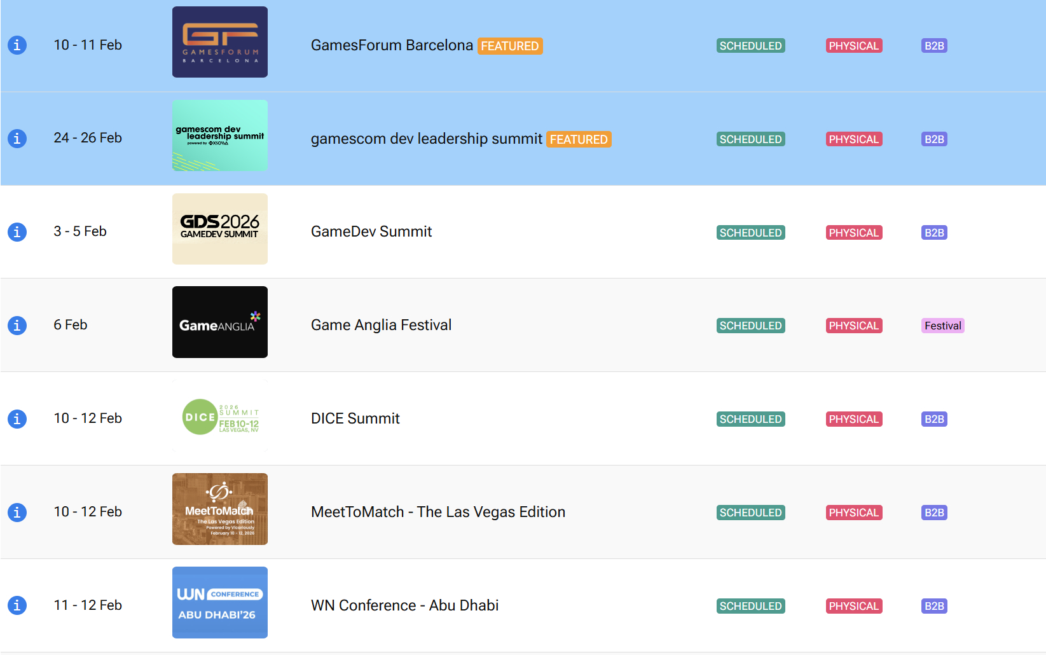Open info icon for gamescom dev leadership summit
Viewport: 1046px width, 655px height.
[17, 139]
